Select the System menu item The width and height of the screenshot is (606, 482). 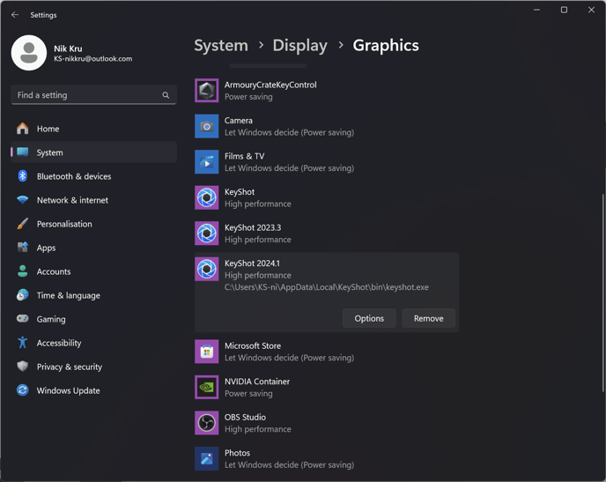pyautogui.click(x=94, y=152)
